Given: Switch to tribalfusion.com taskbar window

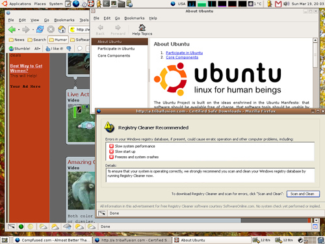Looking at the screenshot, I should click(132, 240).
